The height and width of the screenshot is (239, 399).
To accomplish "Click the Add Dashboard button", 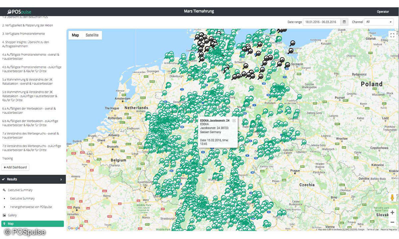I will (15, 167).
